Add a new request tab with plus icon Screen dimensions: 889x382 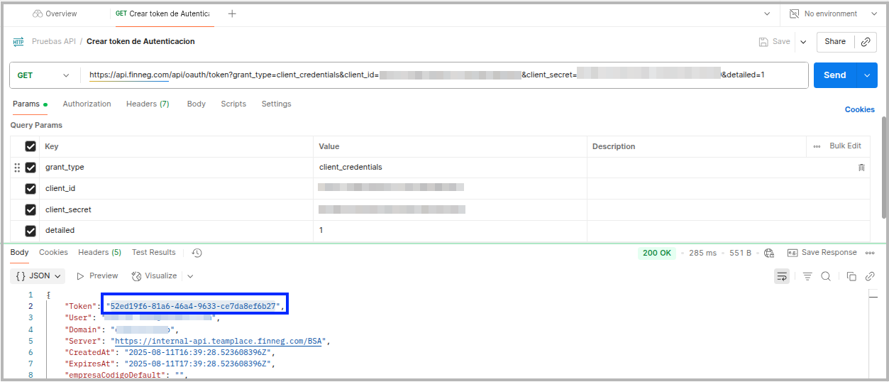pos(232,13)
